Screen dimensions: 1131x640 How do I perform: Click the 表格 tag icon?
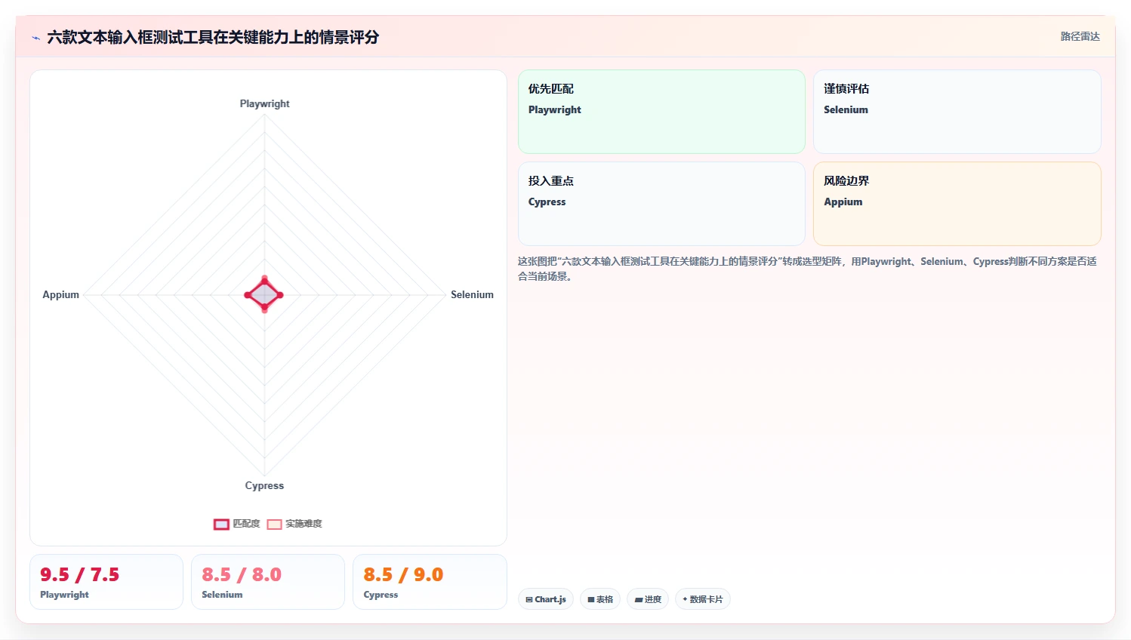(591, 599)
